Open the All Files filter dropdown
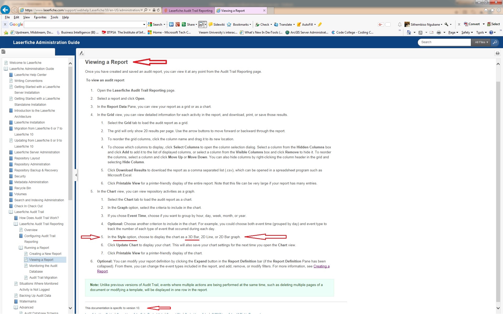503x314 pixels. click(x=481, y=42)
